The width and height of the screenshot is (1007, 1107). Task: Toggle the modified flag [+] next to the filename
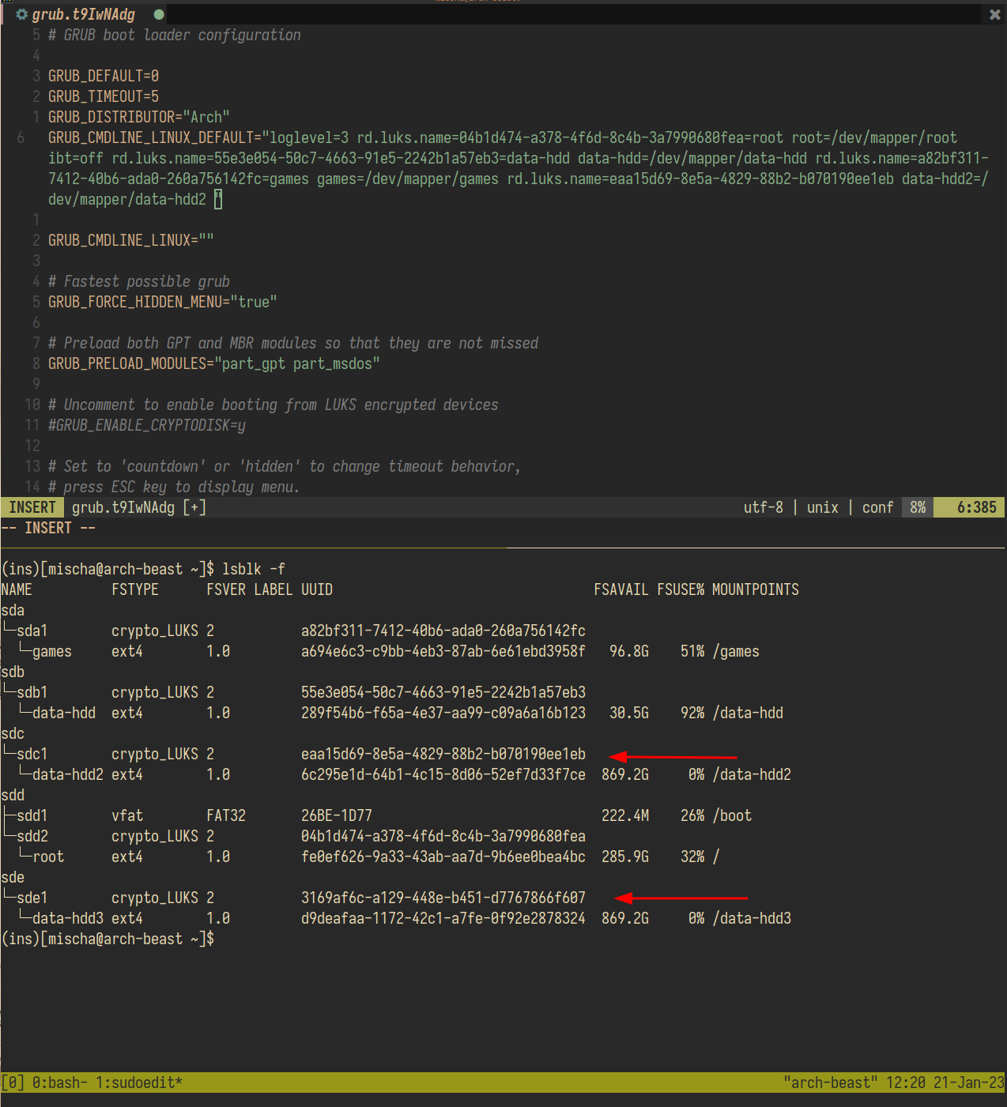194,506
